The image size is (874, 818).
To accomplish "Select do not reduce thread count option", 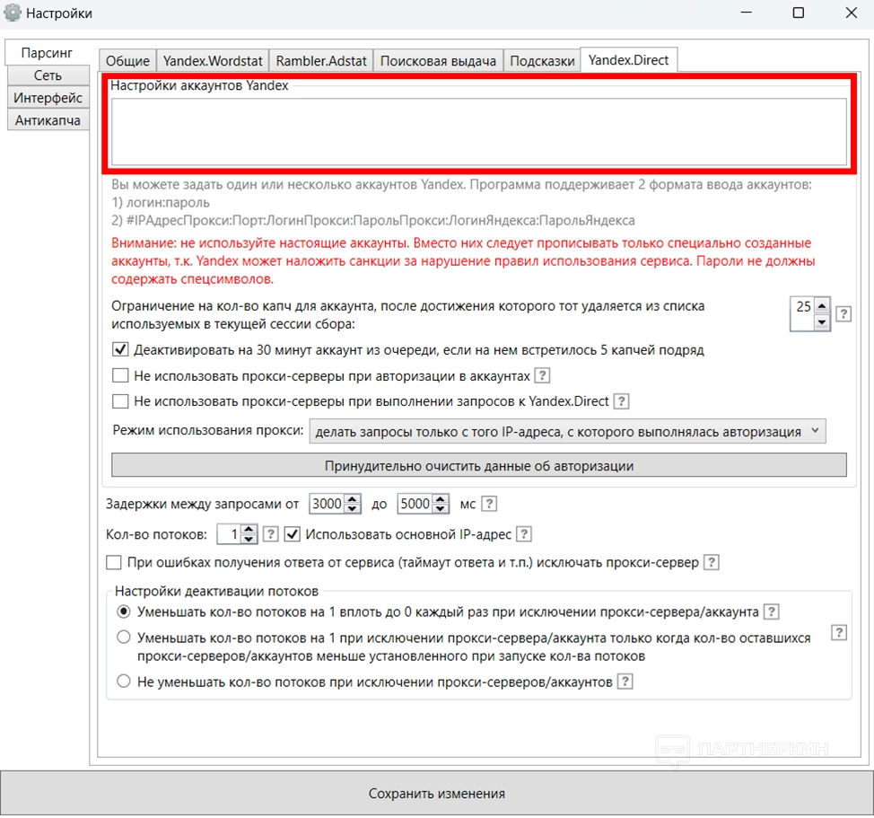I will (x=124, y=681).
